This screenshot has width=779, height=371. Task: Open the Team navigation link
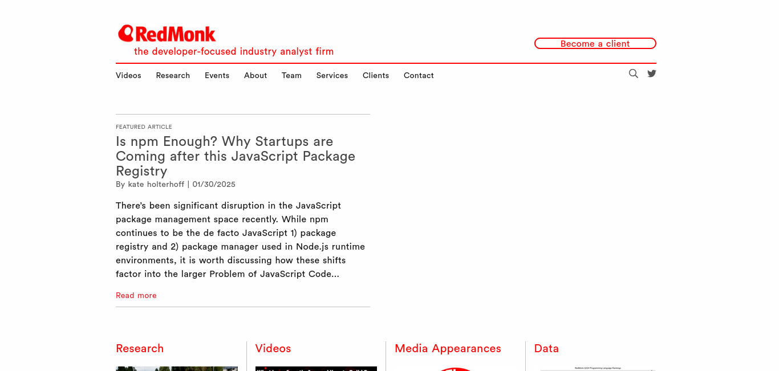pyautogui.click(x=291, y=75)
